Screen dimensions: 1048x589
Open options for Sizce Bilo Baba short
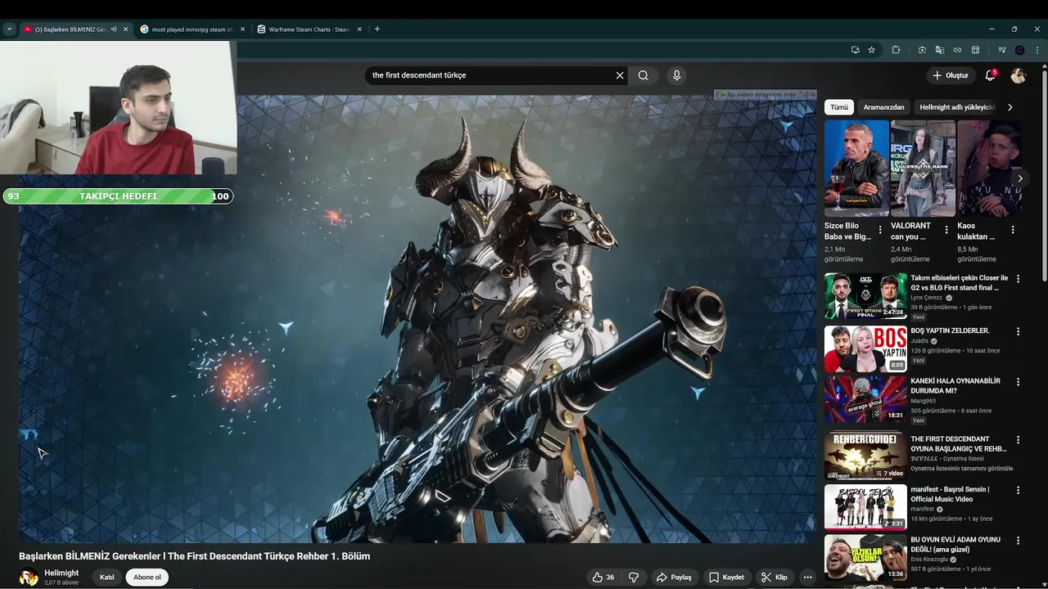[x=880, y=231]
